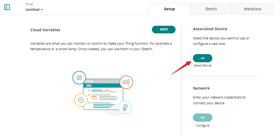
Task: Click the location pin icon in illustration
Action: 81,100
